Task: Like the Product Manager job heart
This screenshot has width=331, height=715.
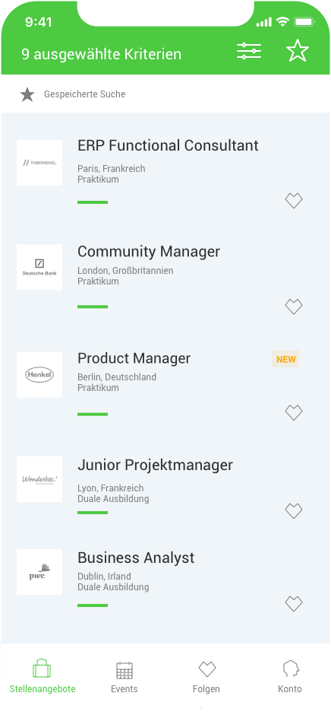Action: [x=294, y=413]
